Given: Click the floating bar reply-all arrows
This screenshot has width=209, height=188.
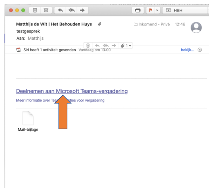Looking at the screenshot, I should tap(106, 46).
